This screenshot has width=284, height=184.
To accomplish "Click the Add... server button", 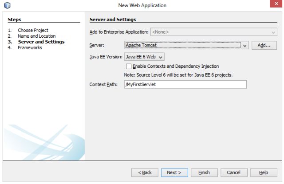I will (x=264, y=45).
